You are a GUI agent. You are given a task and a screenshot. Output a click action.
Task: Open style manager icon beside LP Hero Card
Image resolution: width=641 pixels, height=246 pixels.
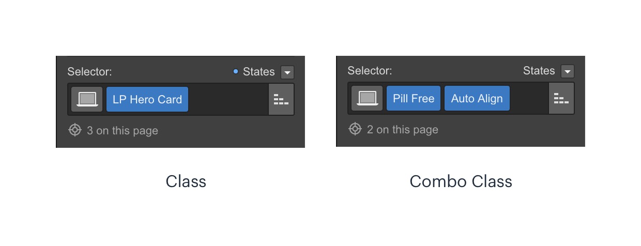click(x=281, y=99)
